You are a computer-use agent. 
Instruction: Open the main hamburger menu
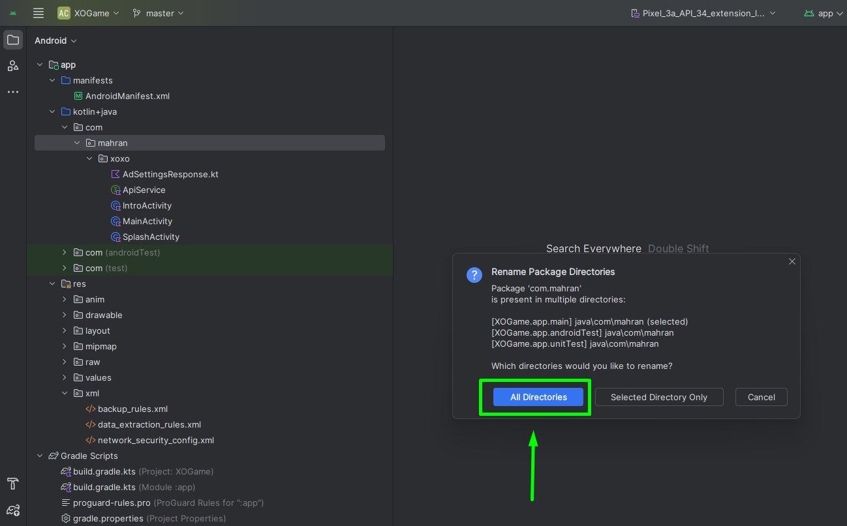(38, 13)
